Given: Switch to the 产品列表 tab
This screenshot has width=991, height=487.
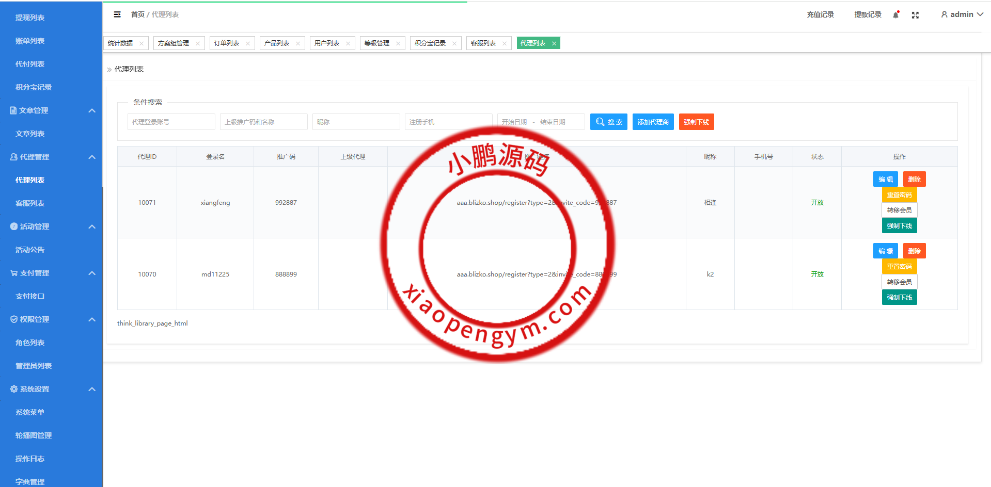Looking at the screenshot, I should click(277, 43).
